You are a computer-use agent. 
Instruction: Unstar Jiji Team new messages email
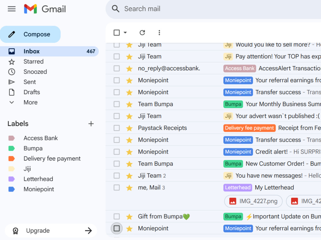point(129,176)
